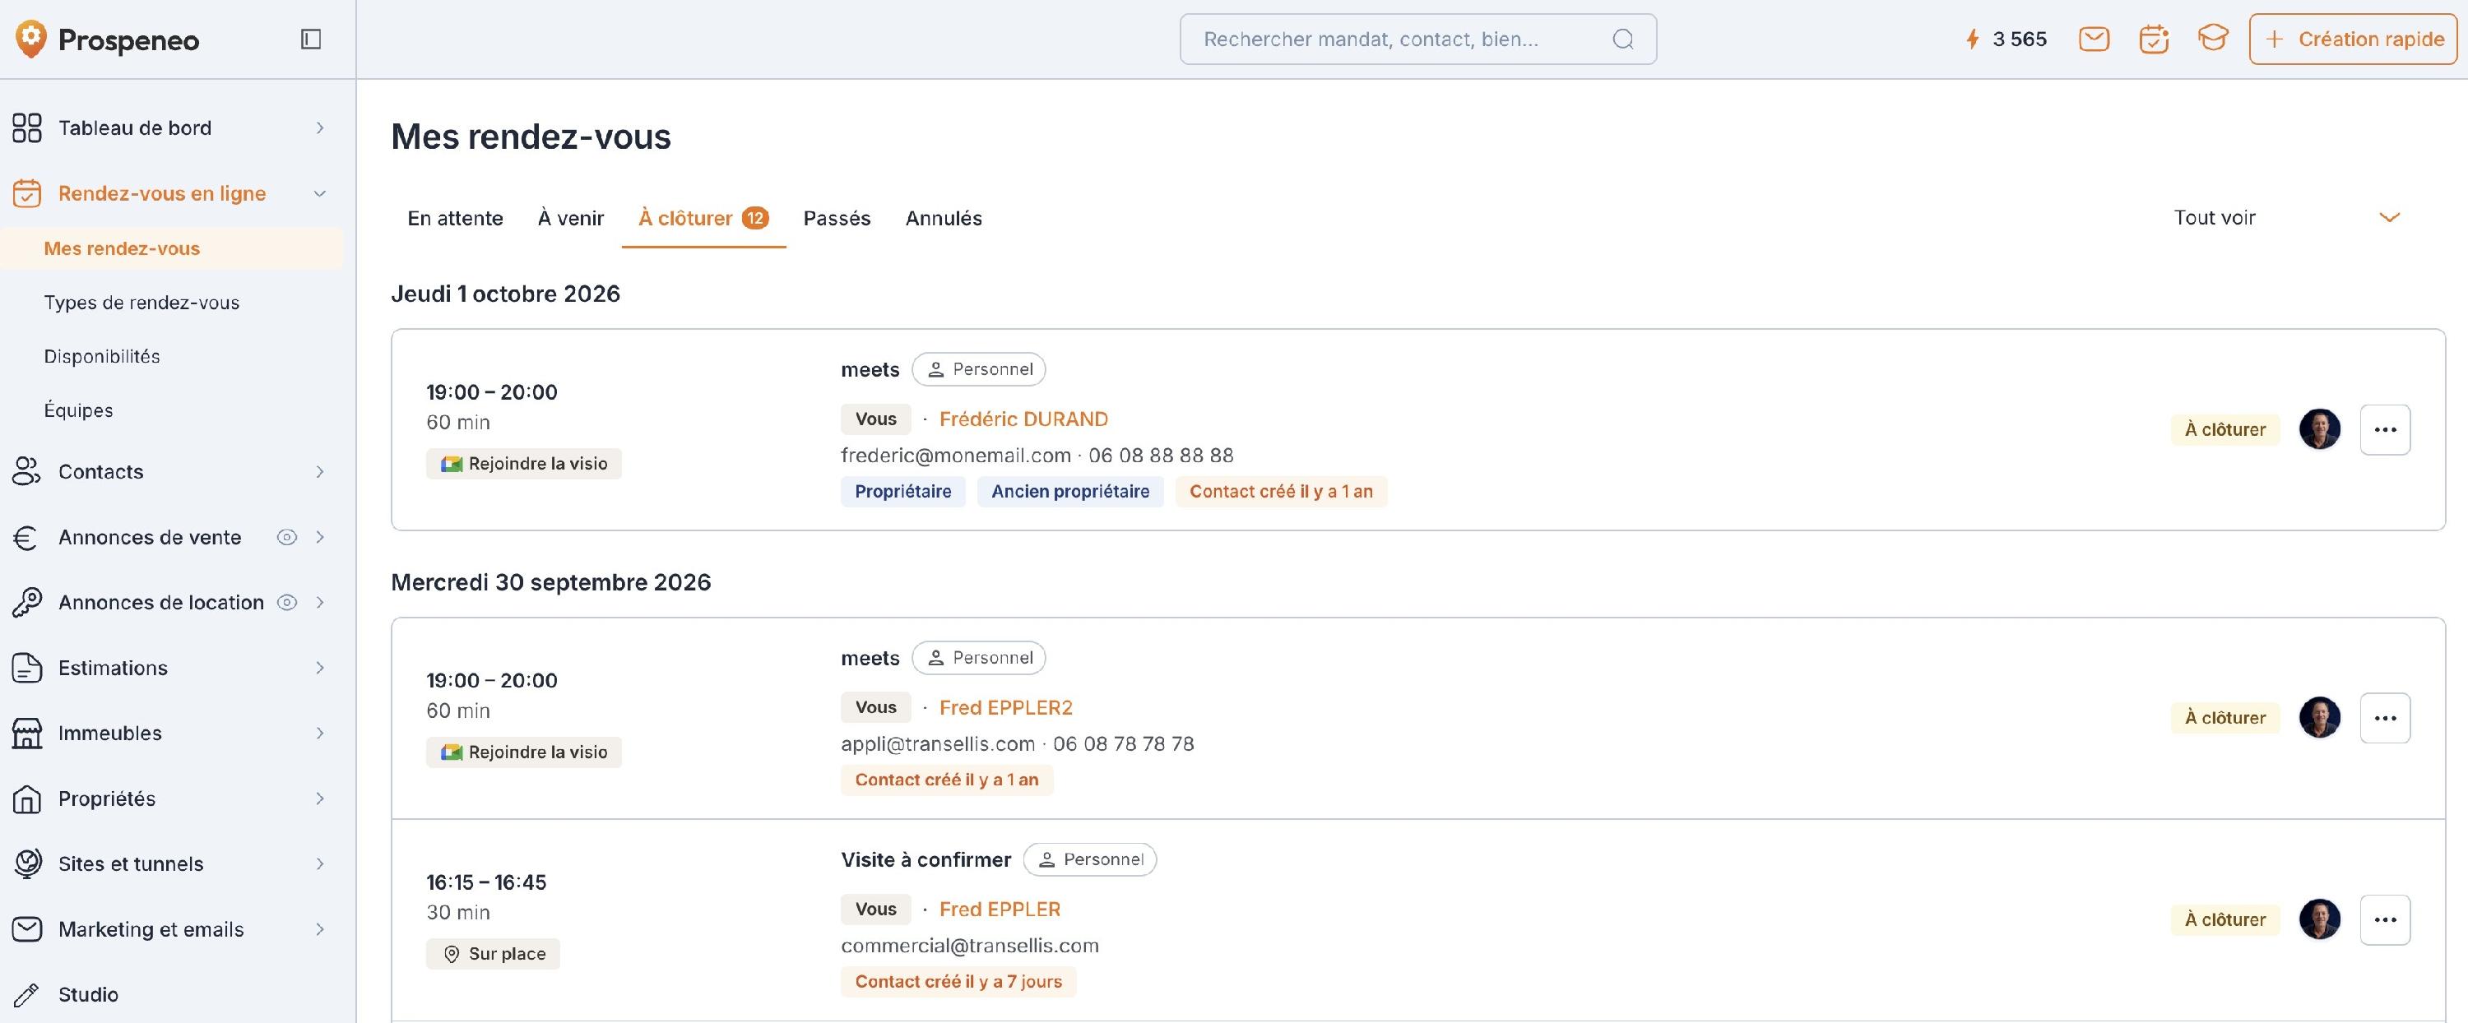Expand Marketing et emails chevron
The height and width of the screenshot is (1023, 2468).
tap(320, 929)
